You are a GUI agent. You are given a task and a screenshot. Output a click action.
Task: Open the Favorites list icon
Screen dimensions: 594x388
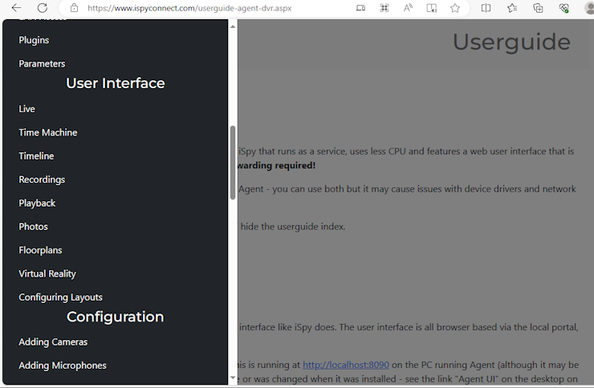tap(512, 8)
